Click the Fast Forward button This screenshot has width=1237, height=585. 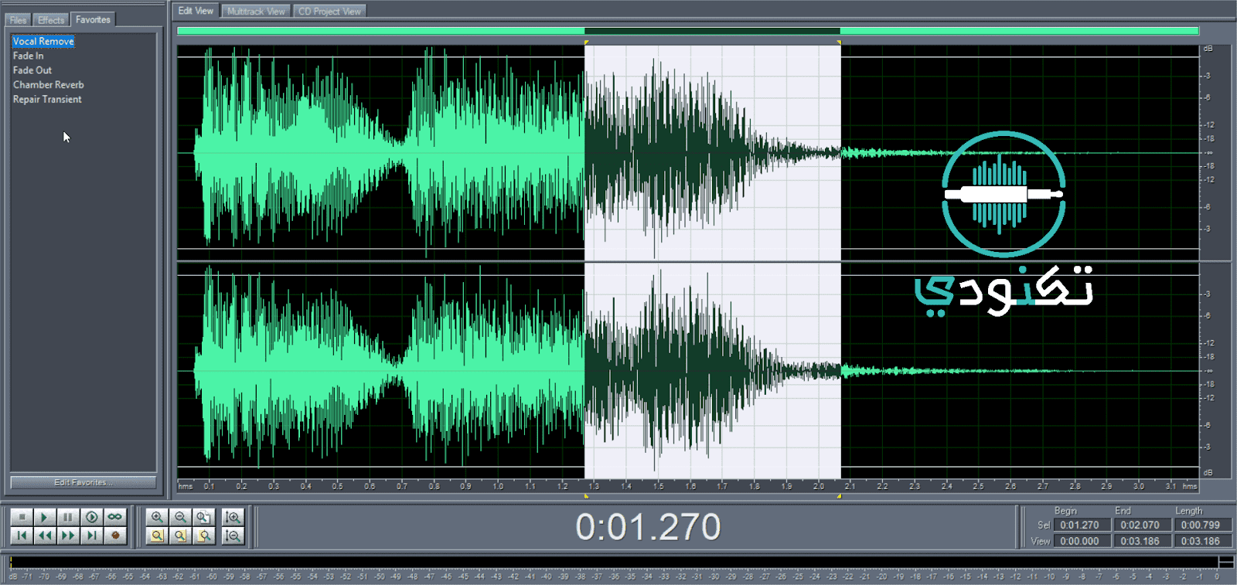(68, 536)
